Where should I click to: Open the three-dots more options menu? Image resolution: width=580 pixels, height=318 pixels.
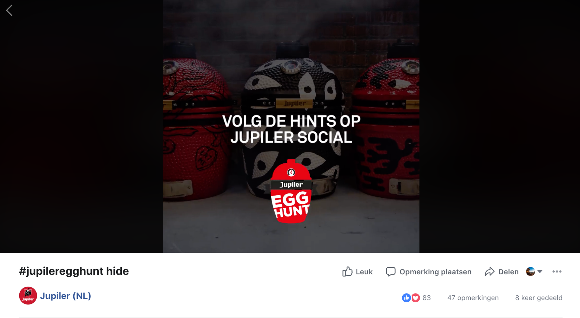(x=557, y=272)
